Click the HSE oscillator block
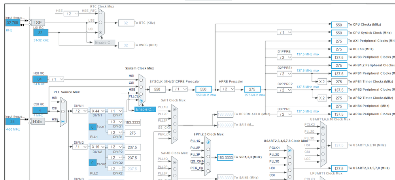The image size is (395, 180). pos(38,122)
